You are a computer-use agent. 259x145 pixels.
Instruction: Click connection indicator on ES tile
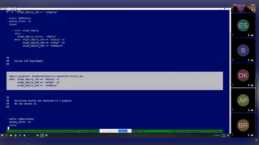click(233, 35)
